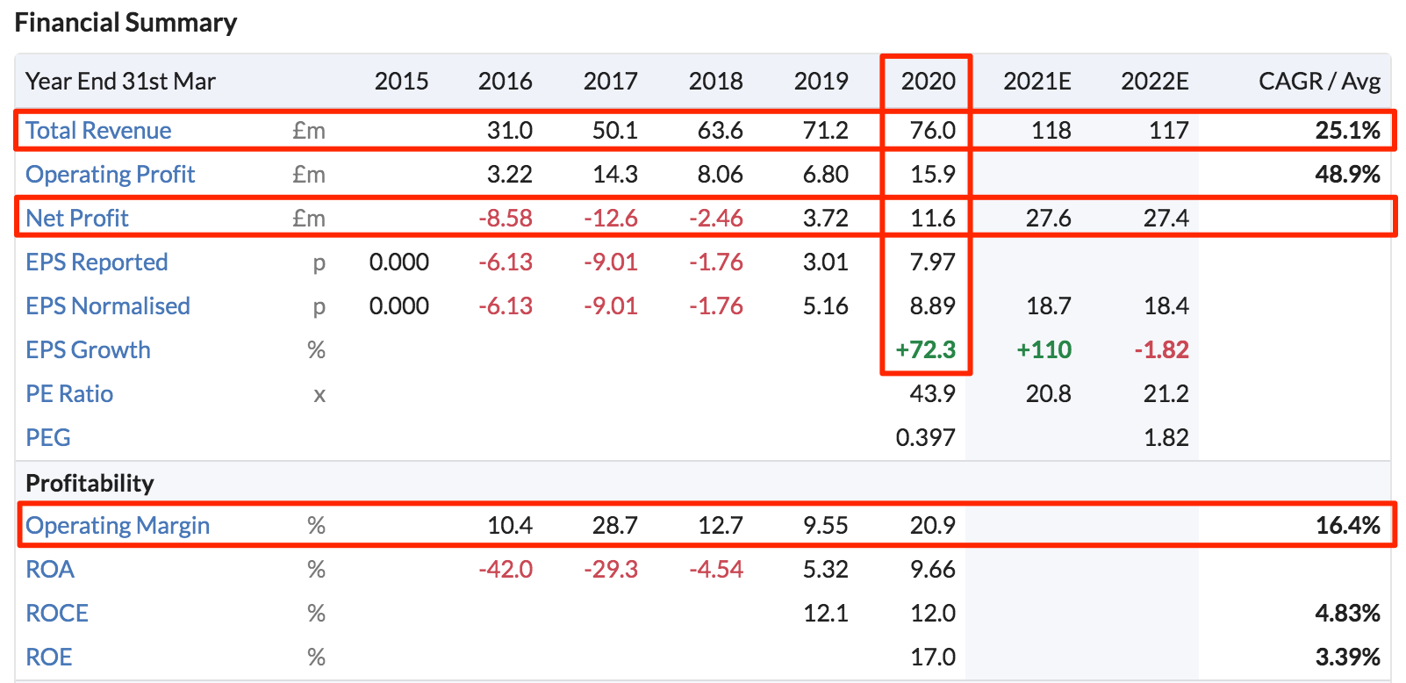Click the ROE link
Viewport: 1406px width, 683px height.
49,657
